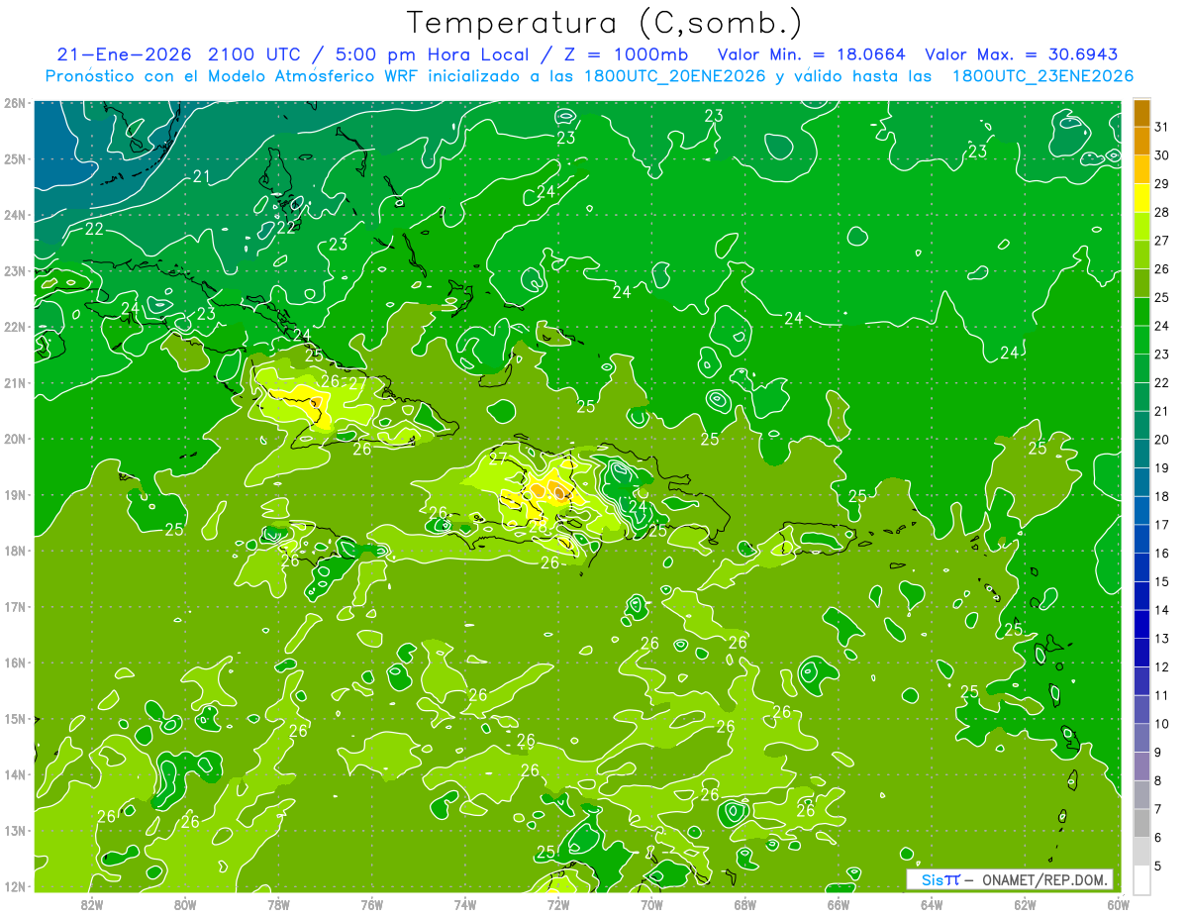Viewport: 1188px width, 918px height.
Task: Pick the light gray swatch between 5 and 6
Action: coord(1141,853)
